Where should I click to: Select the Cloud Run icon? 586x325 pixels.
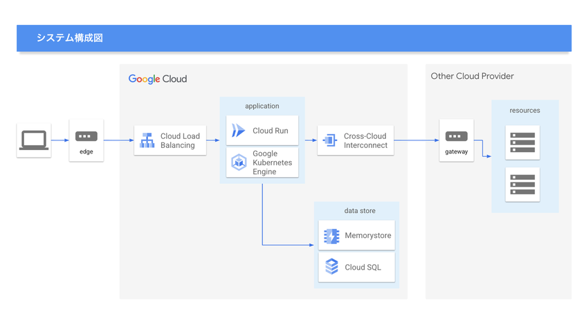(239, 131)
